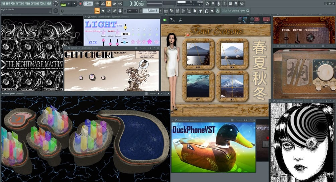
Task: Click the digital shit.zip hint field
Action: 26,11
